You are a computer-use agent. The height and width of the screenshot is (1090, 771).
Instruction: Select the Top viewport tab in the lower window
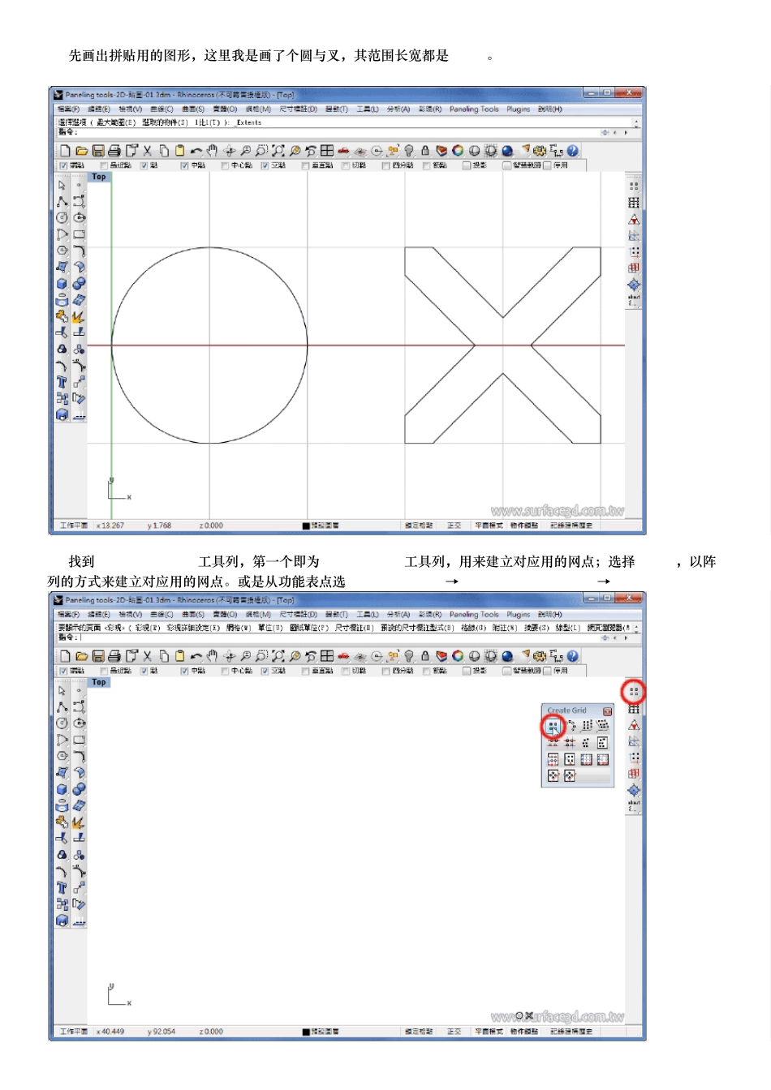pos(99,682)
